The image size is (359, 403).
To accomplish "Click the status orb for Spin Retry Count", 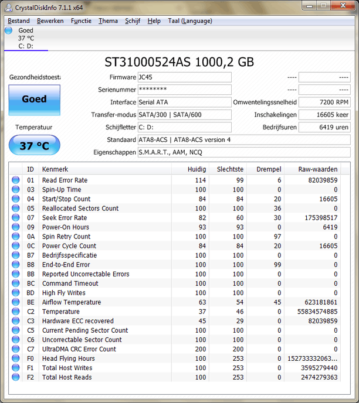I will coord(16,236).
